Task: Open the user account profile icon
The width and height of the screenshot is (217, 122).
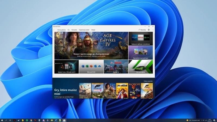Action: pyautogui.click(x=149, y=30)
